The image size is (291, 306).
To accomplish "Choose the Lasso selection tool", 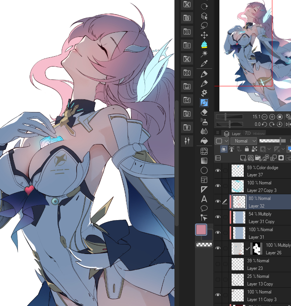I will (x=204, y=25).
